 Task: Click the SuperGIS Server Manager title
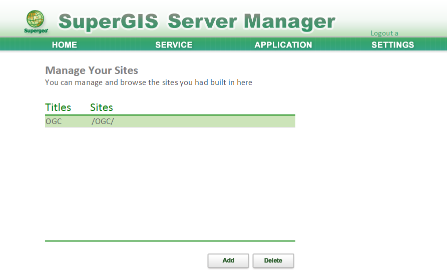(197, 21)
